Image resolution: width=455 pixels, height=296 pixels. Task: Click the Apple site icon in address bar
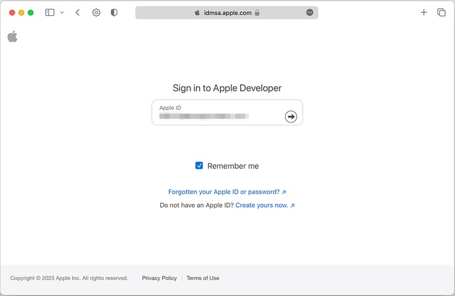197,12
